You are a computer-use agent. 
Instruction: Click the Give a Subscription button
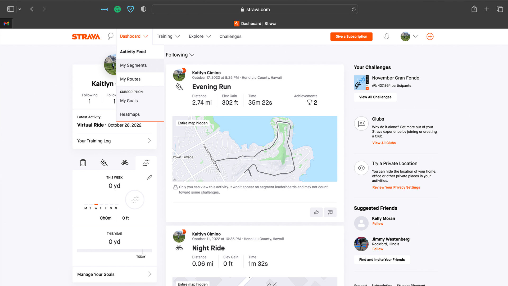tap(351, 37)
